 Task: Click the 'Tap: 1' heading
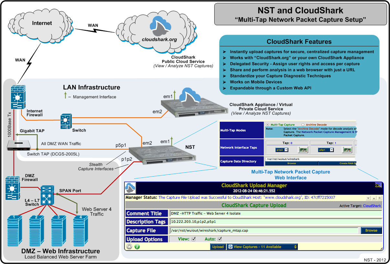click(x=331, y=143)
